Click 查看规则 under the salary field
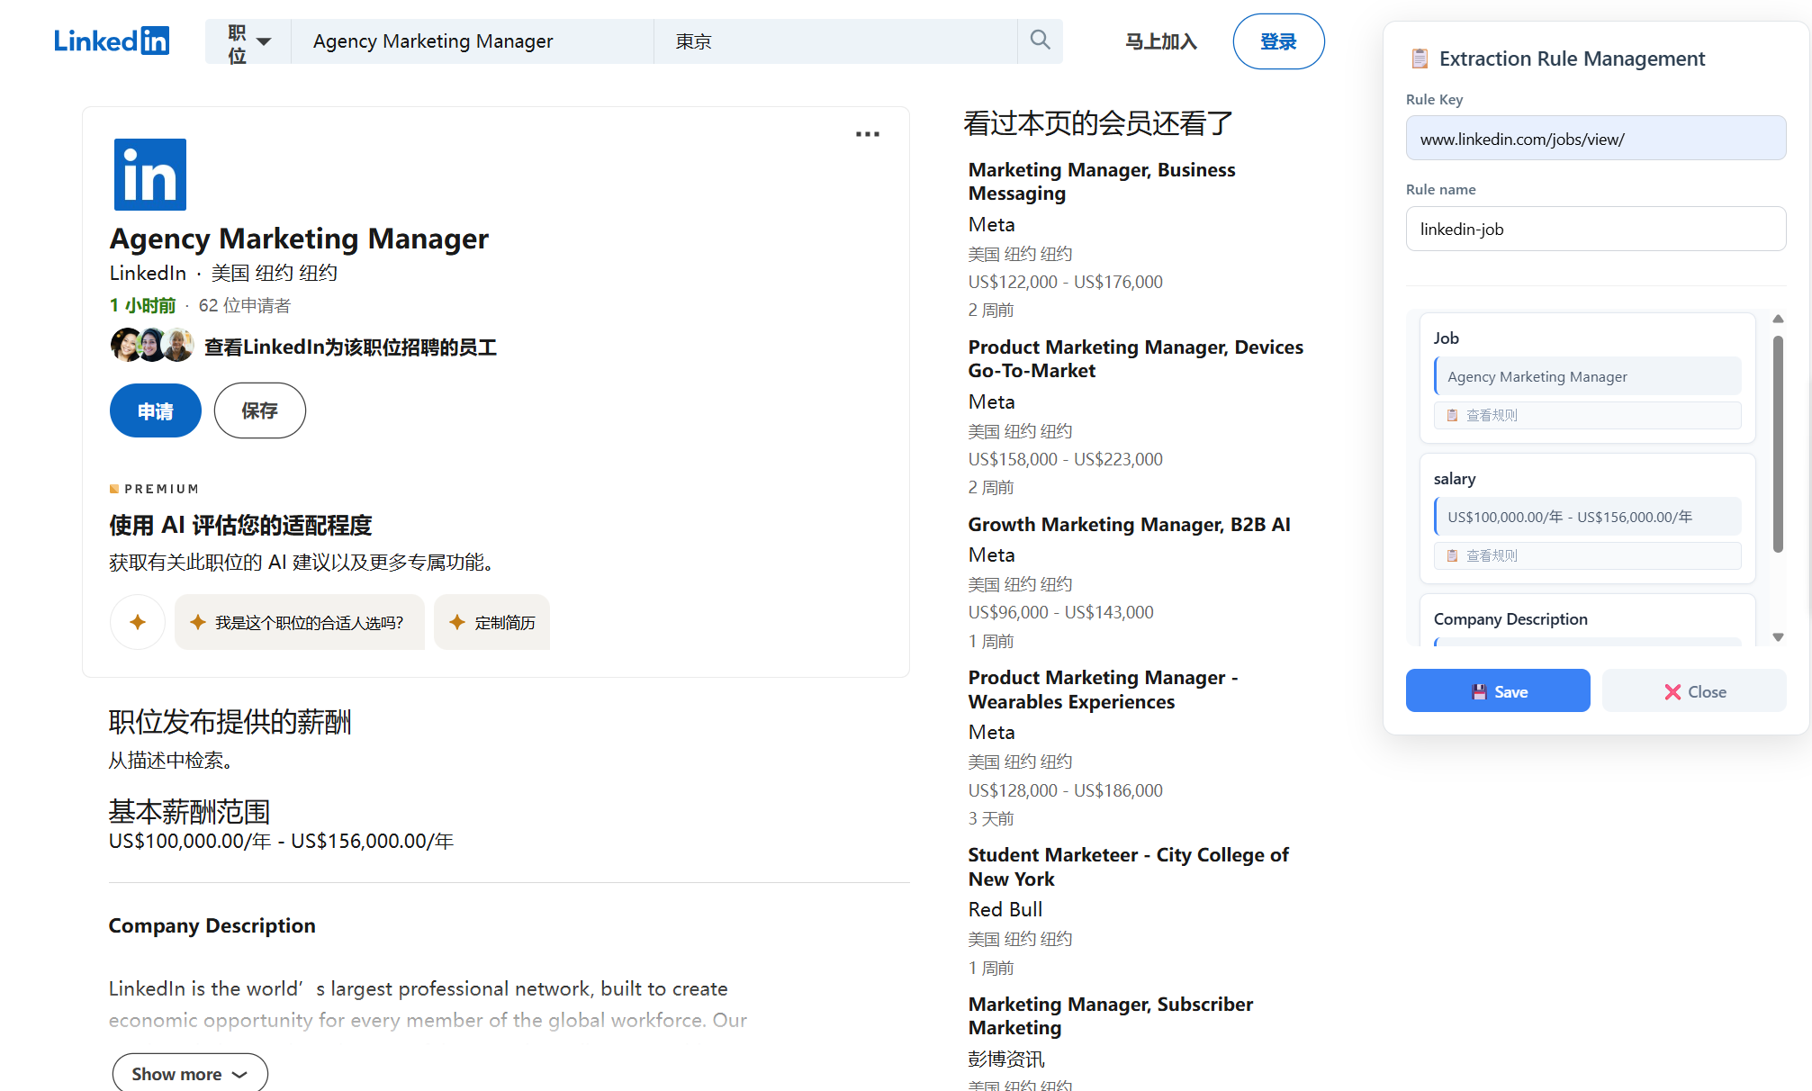Image resolution: width=1812 pixels, height=1091 pixels. click(x=1588, y=555)
